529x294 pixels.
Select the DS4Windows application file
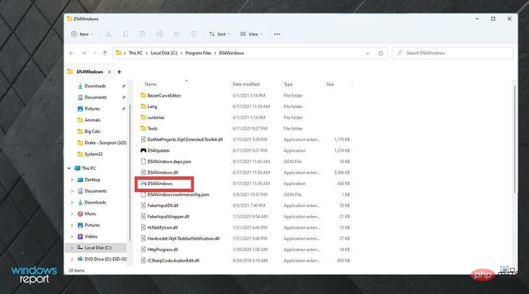click(159, 183)
